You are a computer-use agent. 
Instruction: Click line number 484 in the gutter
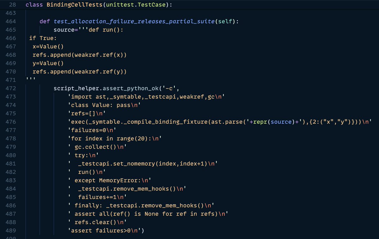point(11,190)
